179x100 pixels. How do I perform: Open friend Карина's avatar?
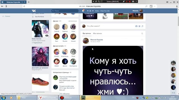[x=65, y=27]
